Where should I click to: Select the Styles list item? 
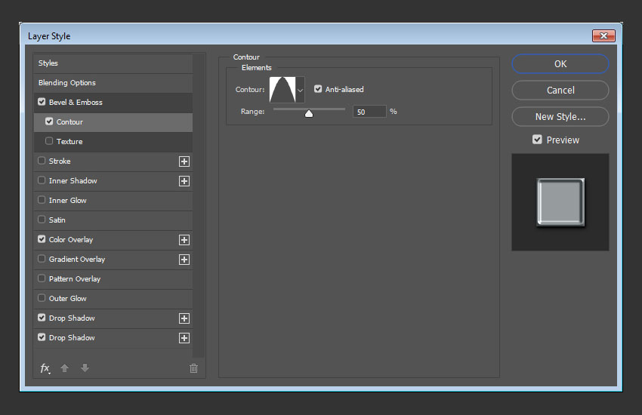113,63
